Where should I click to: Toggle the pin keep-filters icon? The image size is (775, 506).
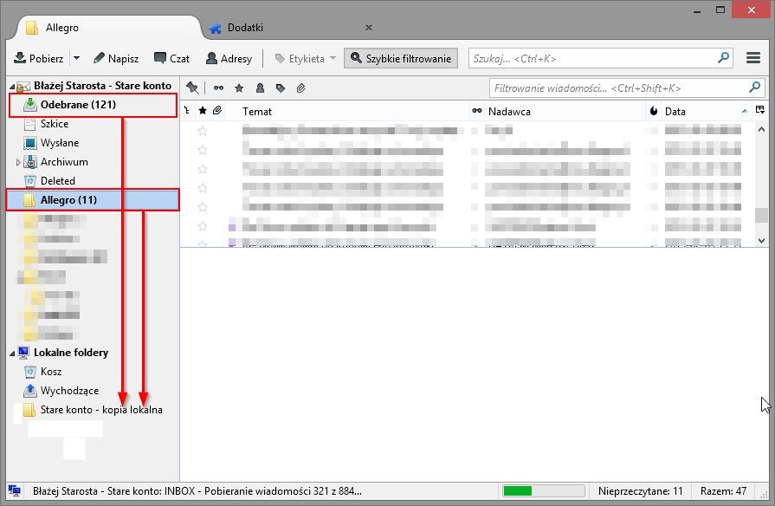click(192, 88)
